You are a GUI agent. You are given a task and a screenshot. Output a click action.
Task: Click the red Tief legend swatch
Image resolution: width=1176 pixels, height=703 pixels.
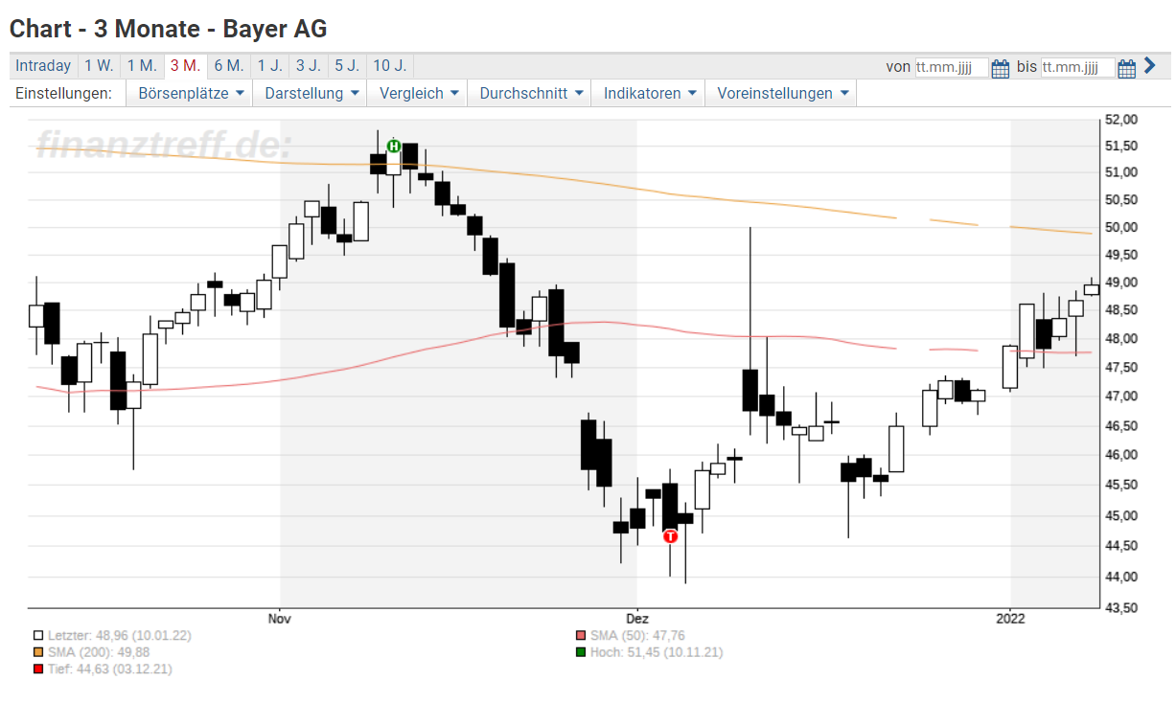click(x=38, y=669)
